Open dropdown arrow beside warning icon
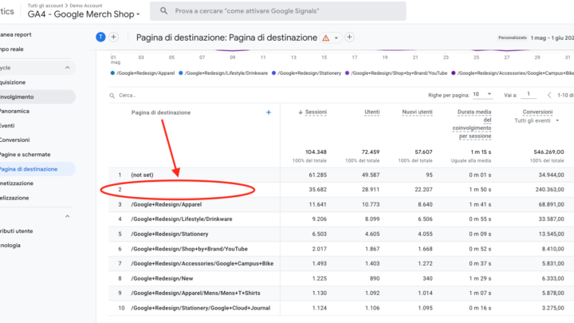 (336, 37)
